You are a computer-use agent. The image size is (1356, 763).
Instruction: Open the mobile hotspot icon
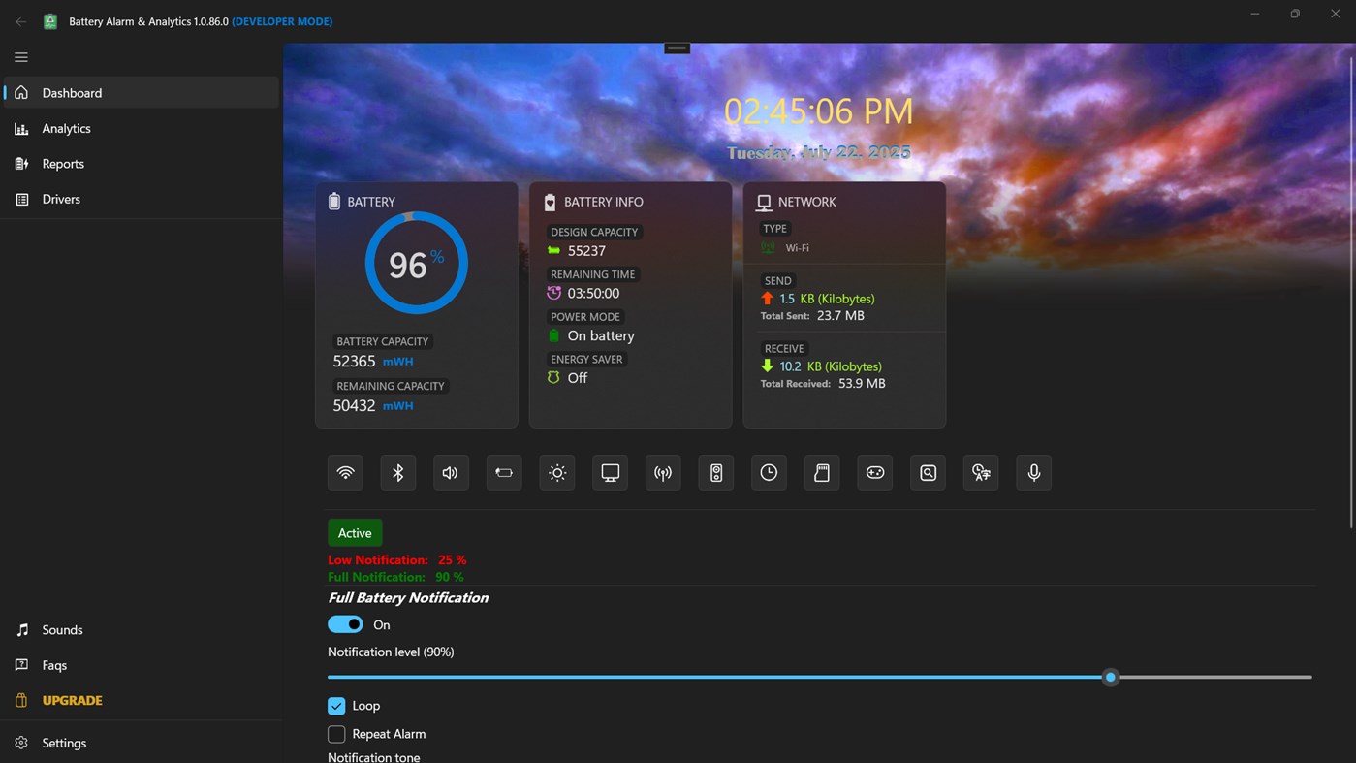663,472
